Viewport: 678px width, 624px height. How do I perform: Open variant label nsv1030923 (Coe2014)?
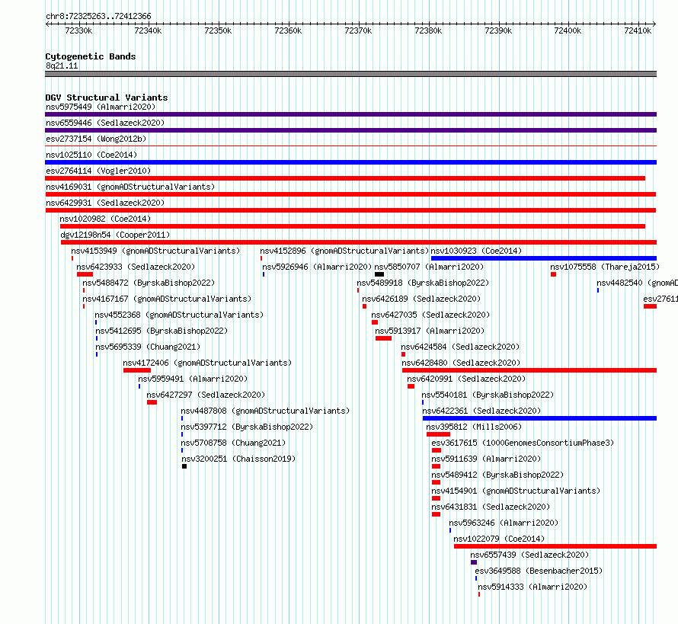point(476,251)
